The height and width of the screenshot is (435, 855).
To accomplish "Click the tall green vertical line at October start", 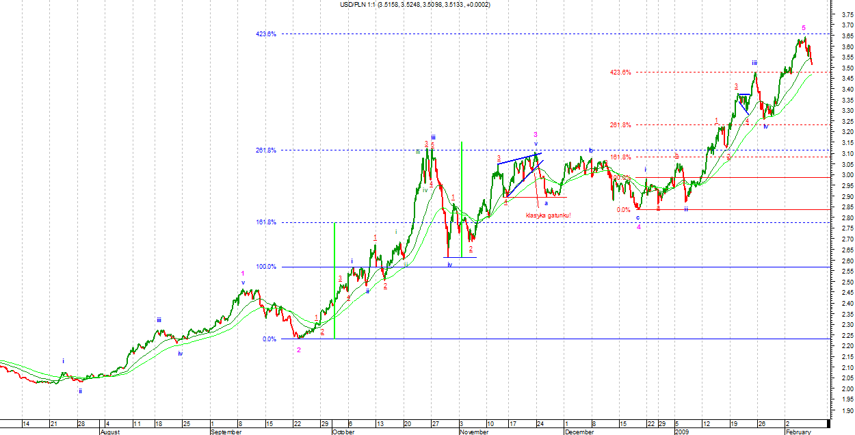I will (x=334, y=280).
